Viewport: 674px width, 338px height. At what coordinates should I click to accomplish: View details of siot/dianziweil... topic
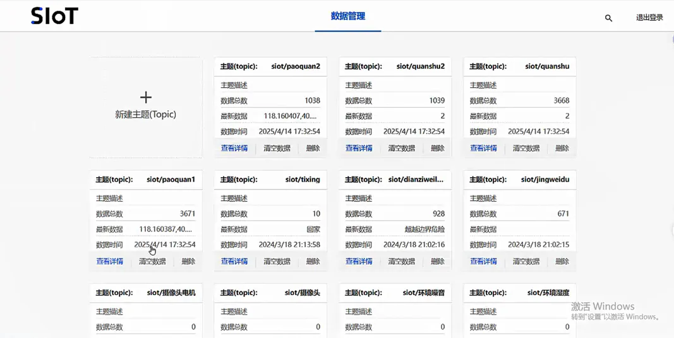(359, 261)
